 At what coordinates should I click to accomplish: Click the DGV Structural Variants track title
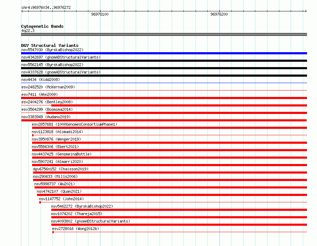(x=50, y=45)
